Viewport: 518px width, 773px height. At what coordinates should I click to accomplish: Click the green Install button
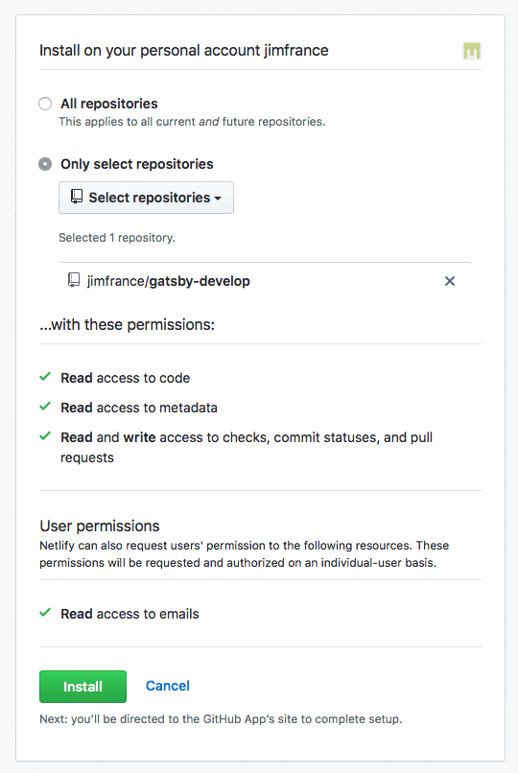(x=82, y=687)
